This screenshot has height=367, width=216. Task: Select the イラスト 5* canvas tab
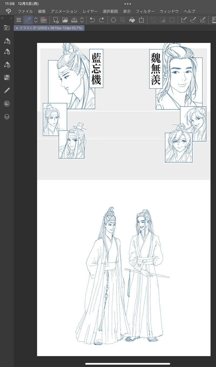click(x=49, y=28)
